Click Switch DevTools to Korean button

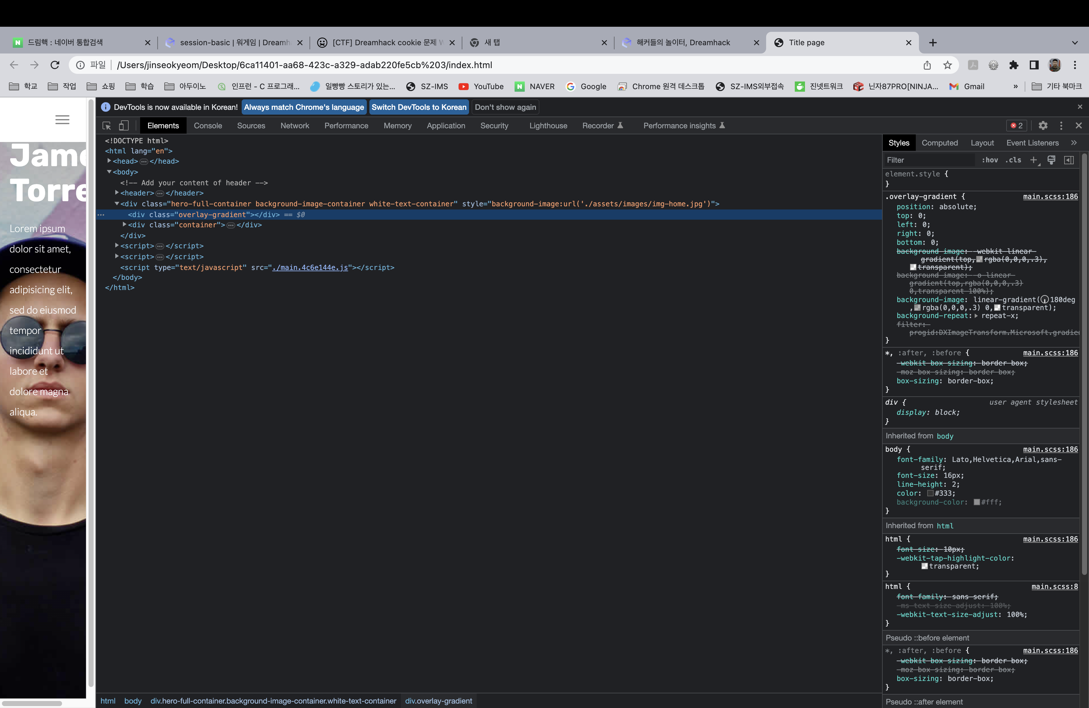419,107
